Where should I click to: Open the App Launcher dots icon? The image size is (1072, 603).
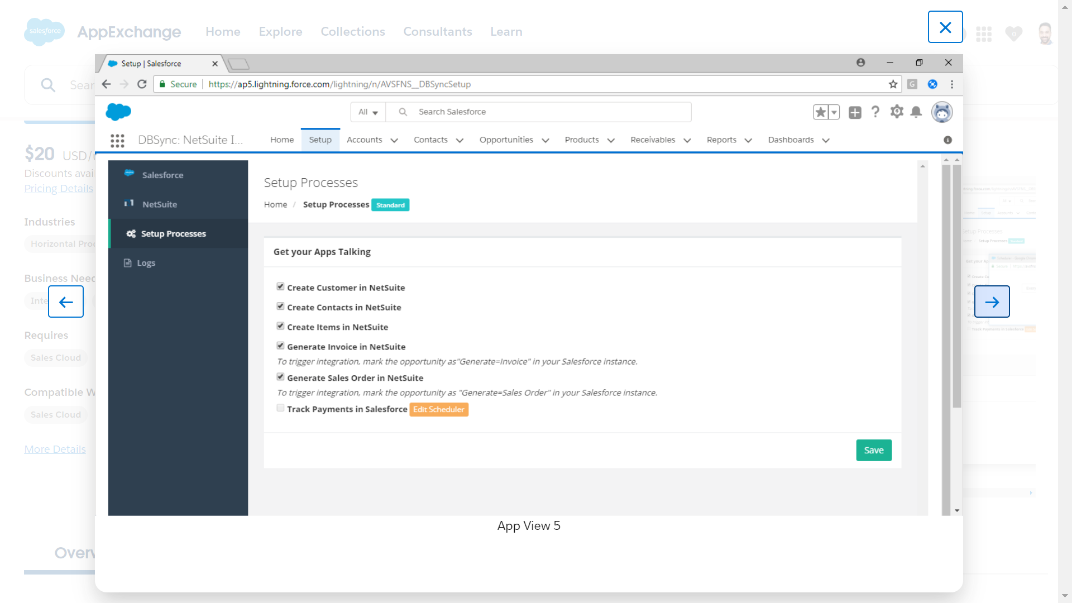[117, 141]
